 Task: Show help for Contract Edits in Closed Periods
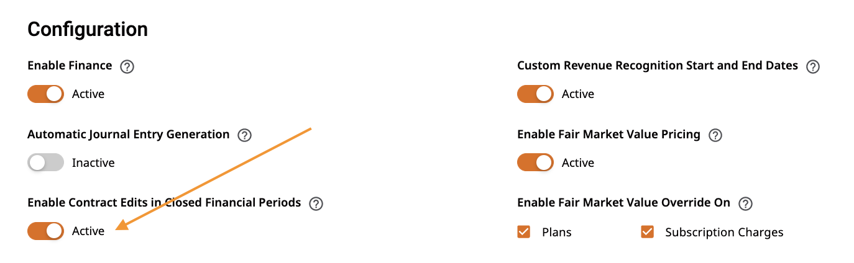tap(316, 203)
